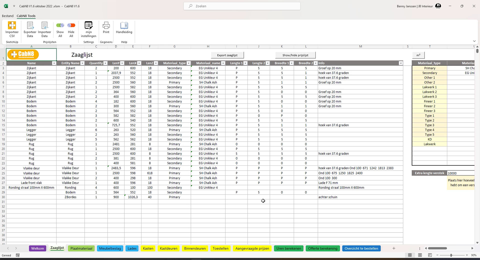Open the Name column filter dropdown
The image size is (480, 260).
click(x=54, y=63)
